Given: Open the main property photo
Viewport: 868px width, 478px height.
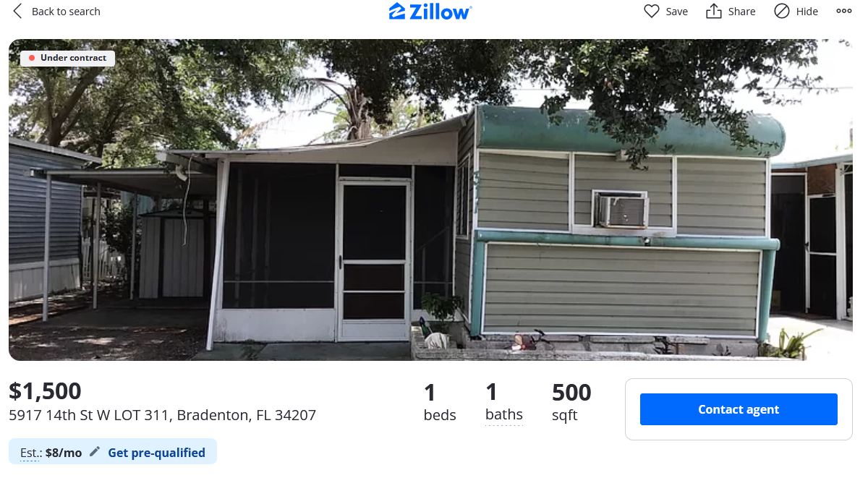Looking at the screenshot, I should [430, 200].
